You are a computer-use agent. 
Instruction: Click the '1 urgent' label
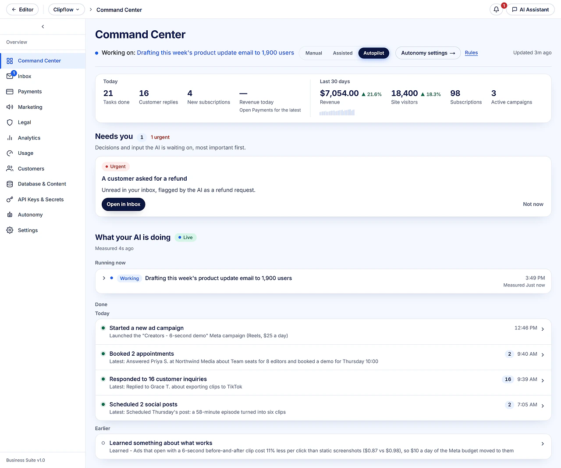pyautogui.click(x=160, y=137)
